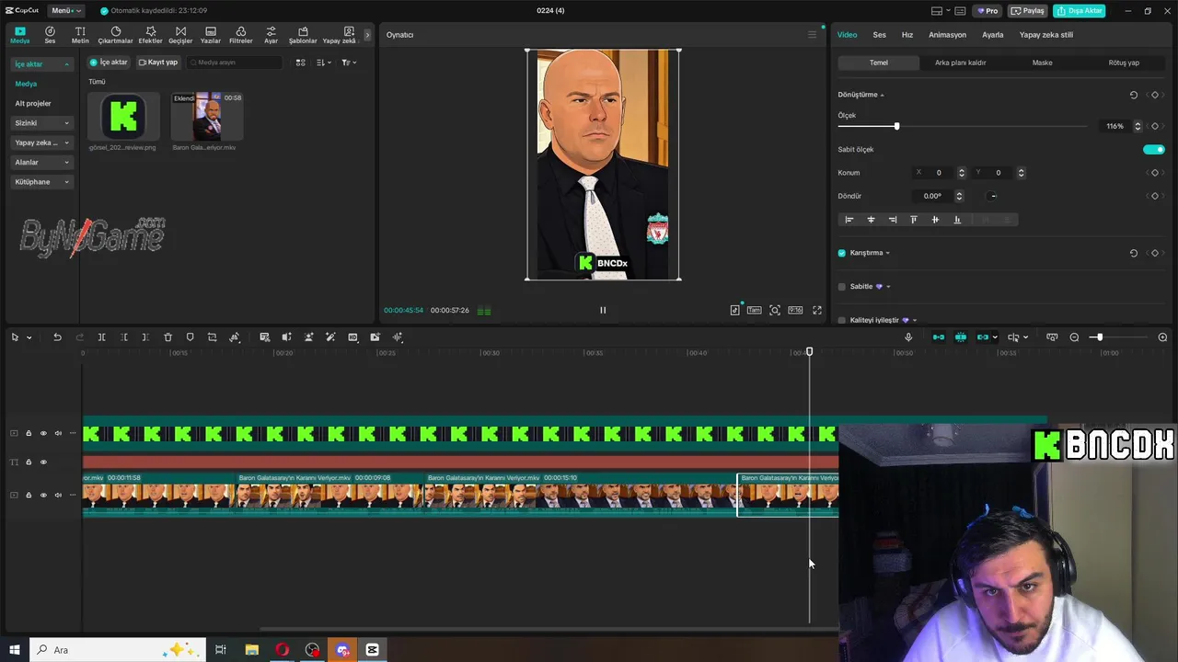Click the fullscreen icon in the player
The image size is (1178, 662).
click(816, 310)
